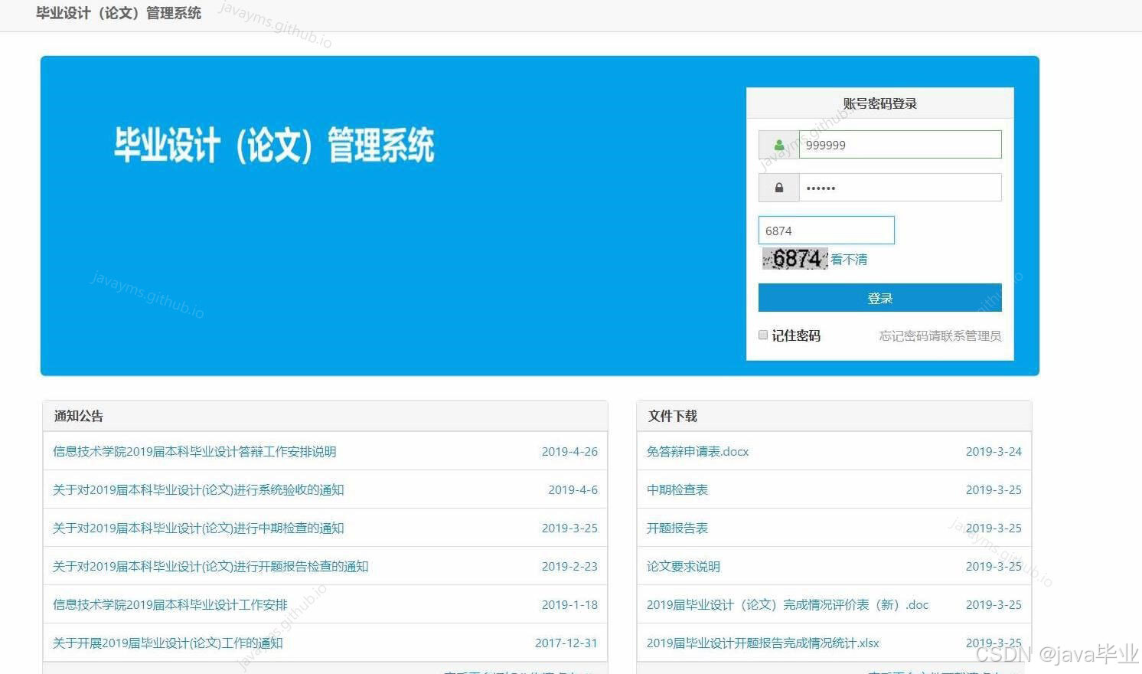Open 信息技术学院2019届本科毕业设计答辩工作安排说明 notice
The height and width of the screenshot is (674, 1142).
(194, 451)
